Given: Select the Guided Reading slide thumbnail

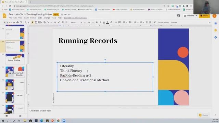Looking at the screenshot, I should pyautogui.click(x=15, y=59).
